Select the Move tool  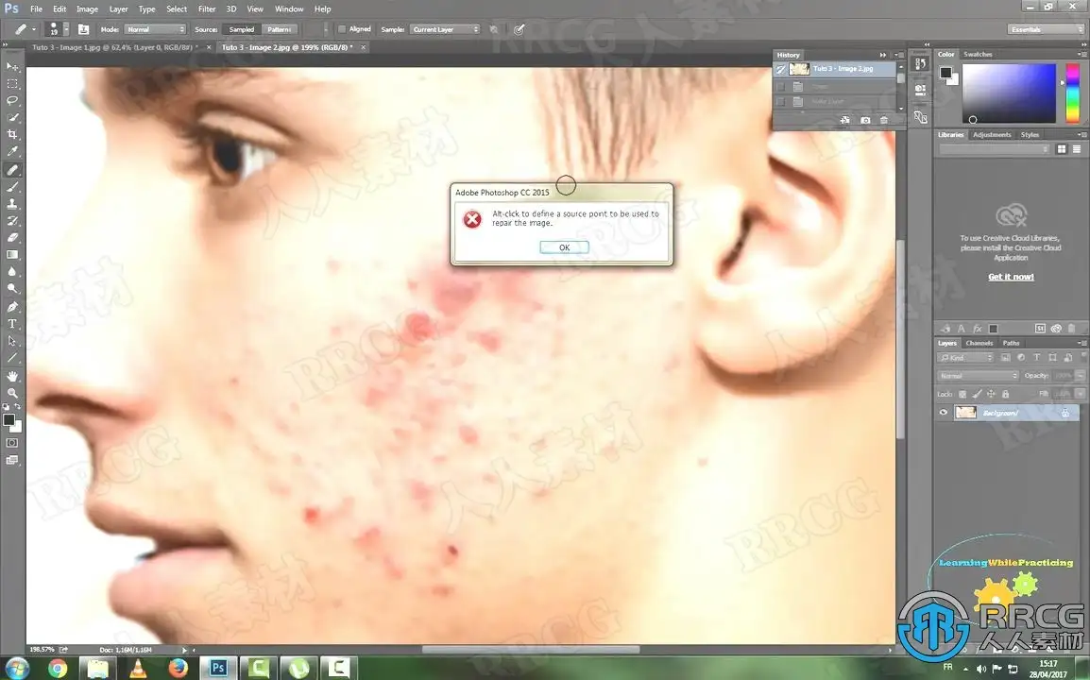click(12, 67)
